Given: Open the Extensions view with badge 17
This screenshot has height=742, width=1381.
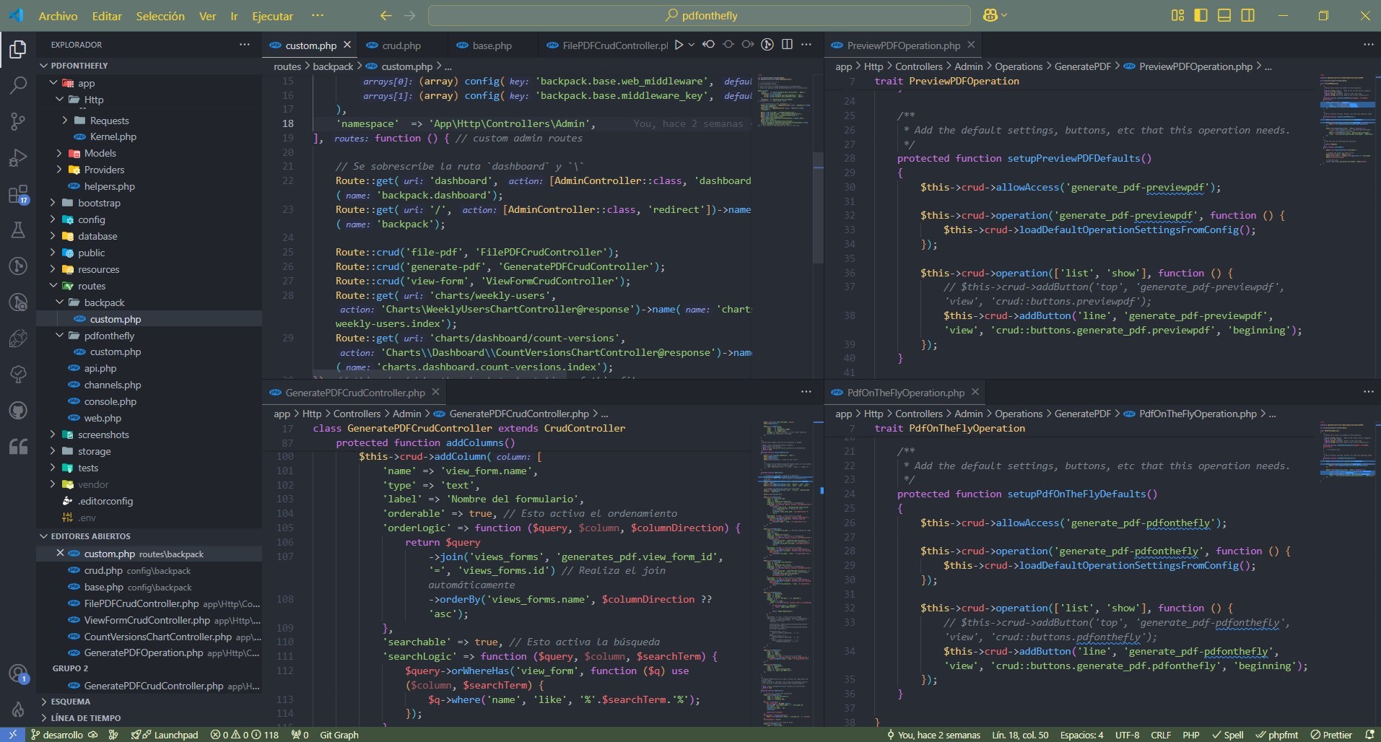Looking at the screenshot, I should (18, 193).
